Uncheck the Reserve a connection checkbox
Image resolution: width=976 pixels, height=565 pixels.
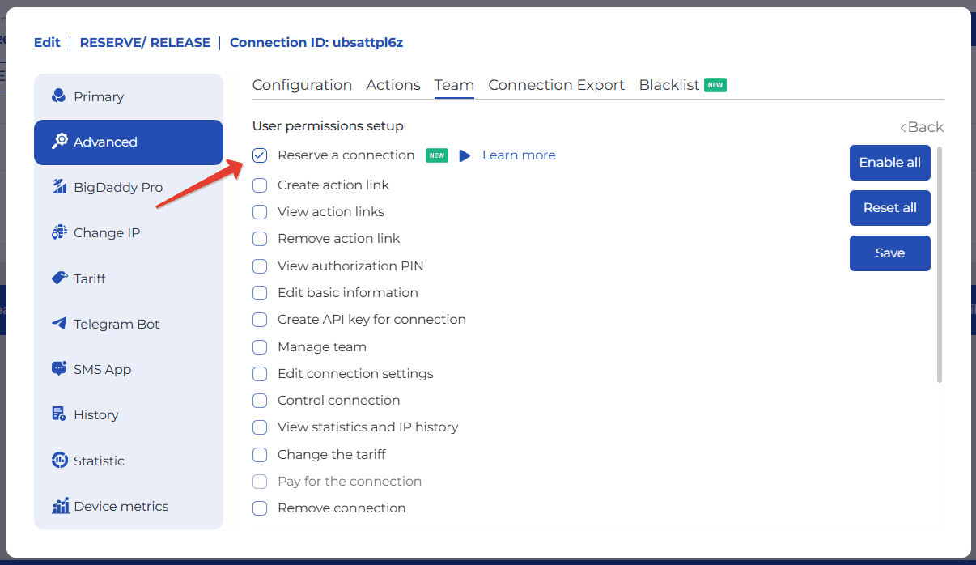(260, 155)
